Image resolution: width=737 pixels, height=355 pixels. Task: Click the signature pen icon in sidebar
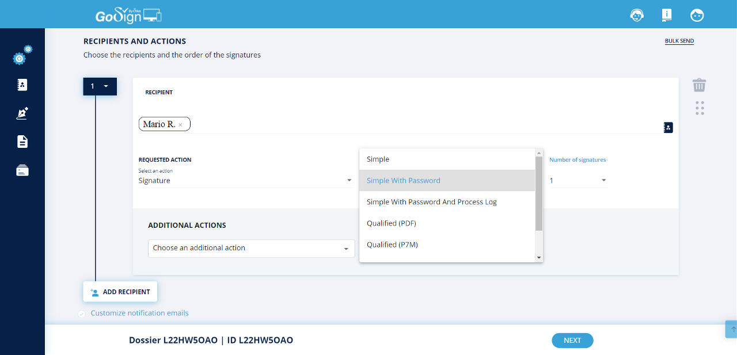(x=22, y=113)
